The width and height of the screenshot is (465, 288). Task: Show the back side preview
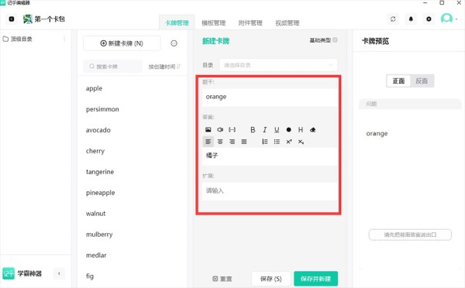[x=422, y=81]
